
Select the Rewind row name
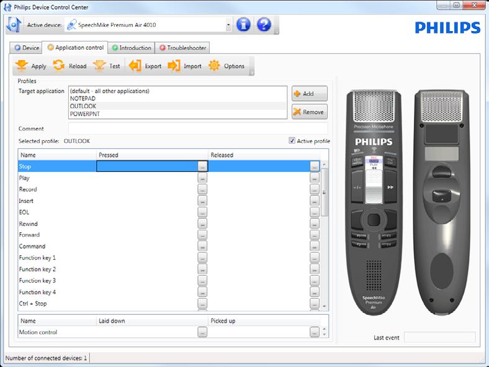click(29, 224)
